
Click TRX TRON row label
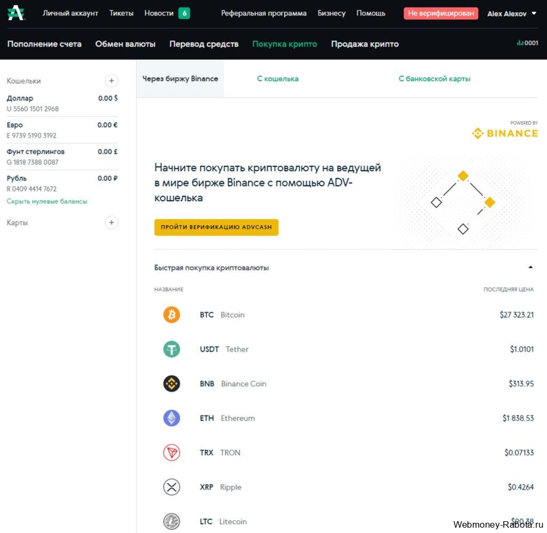220,452
